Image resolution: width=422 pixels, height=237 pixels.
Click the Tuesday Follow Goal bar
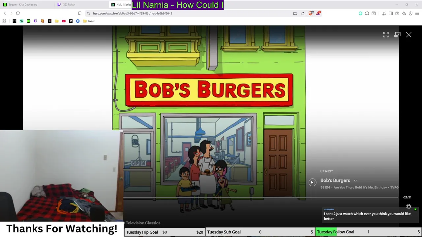tap(368, 232)
